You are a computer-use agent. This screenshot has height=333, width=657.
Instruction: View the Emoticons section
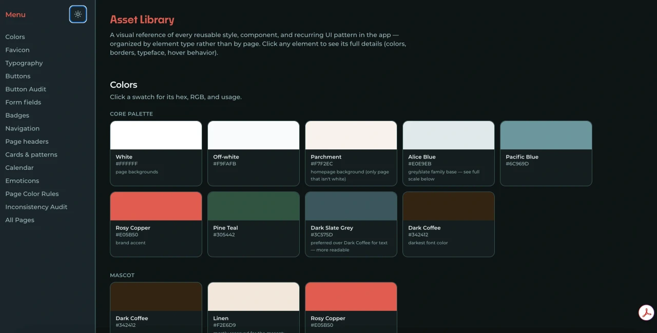pos(22,181)
